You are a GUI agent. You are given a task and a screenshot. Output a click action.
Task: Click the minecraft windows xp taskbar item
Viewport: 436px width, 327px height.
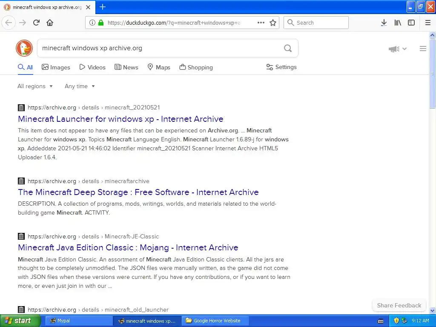point(147,321)
